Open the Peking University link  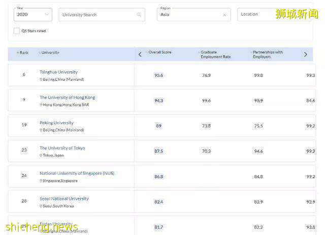[56, 123]
